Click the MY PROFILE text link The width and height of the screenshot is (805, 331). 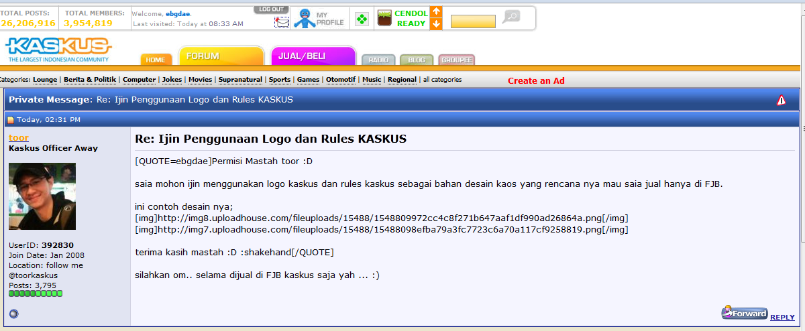(x=330, y=18)
